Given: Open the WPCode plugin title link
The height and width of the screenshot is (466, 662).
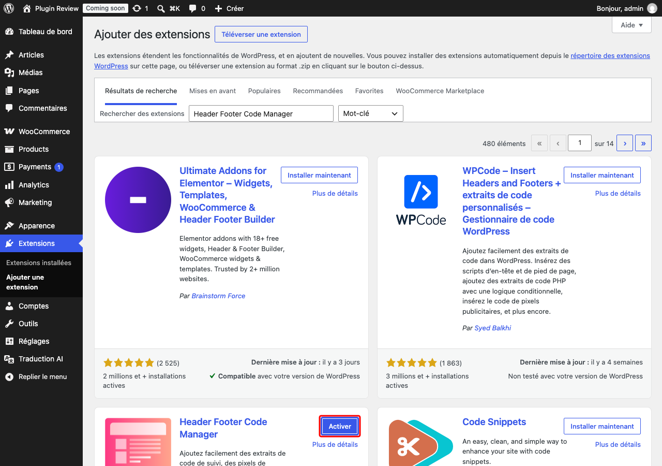Looking at the screenshot, I should (x=511, y=201).
